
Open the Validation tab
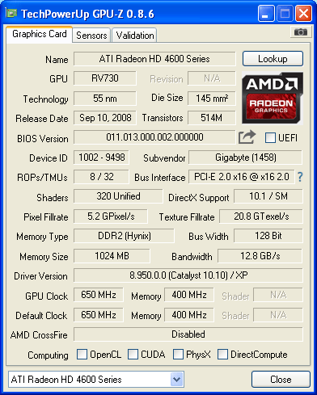[135, 36]
